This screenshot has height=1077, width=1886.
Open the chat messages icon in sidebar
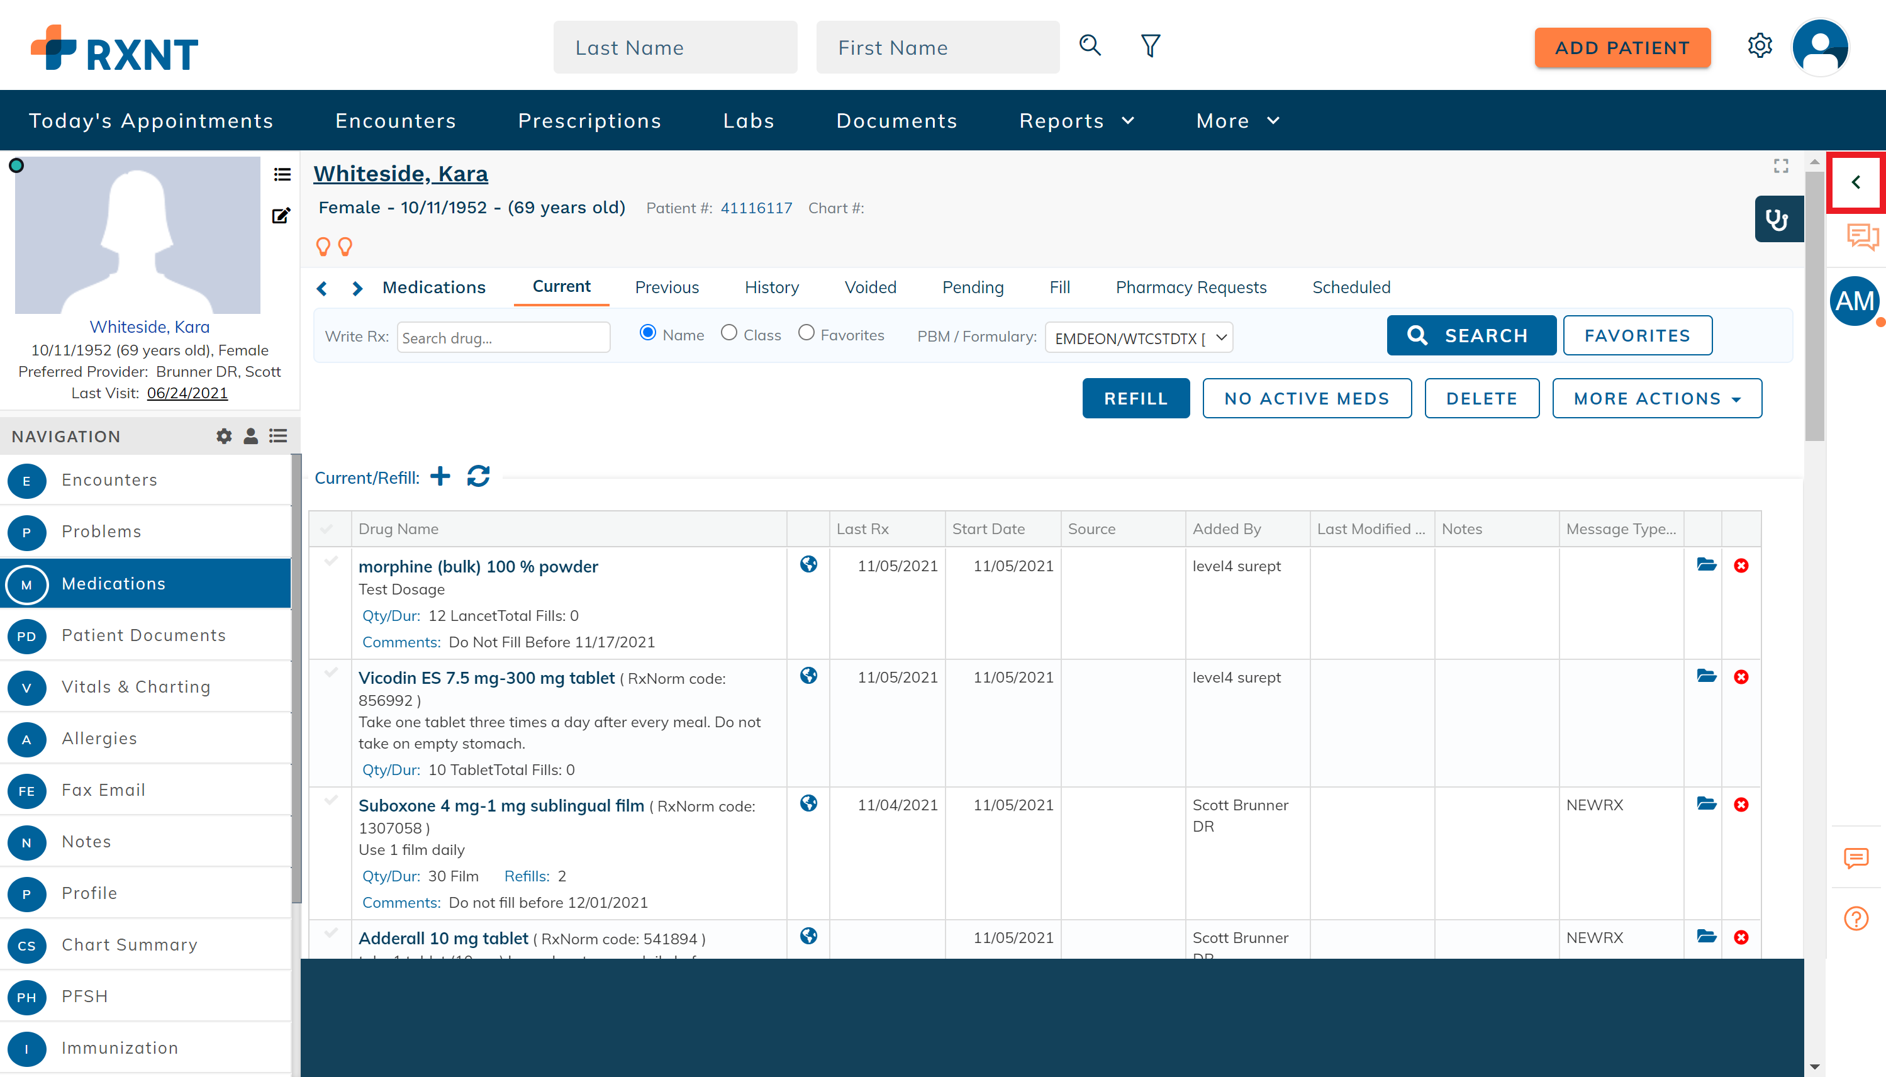click(1861, 237)
